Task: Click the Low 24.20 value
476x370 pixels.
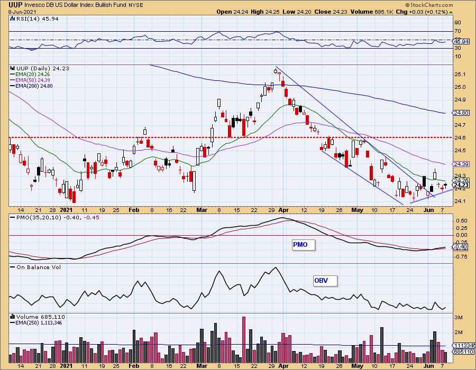Action: pos(297,12)
